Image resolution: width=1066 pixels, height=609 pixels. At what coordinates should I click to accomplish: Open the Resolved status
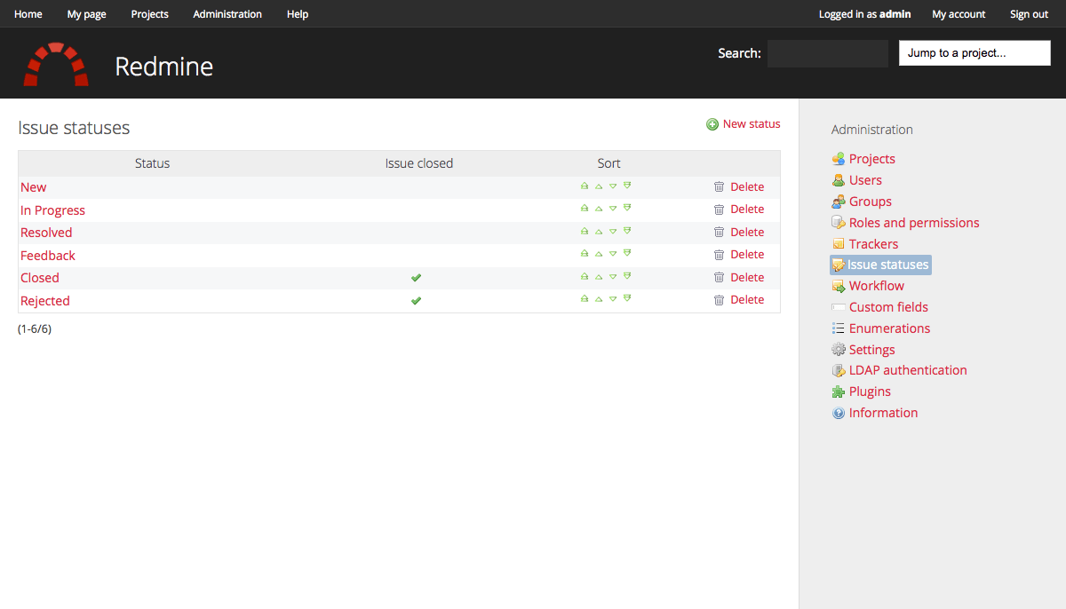coord(46,233)
